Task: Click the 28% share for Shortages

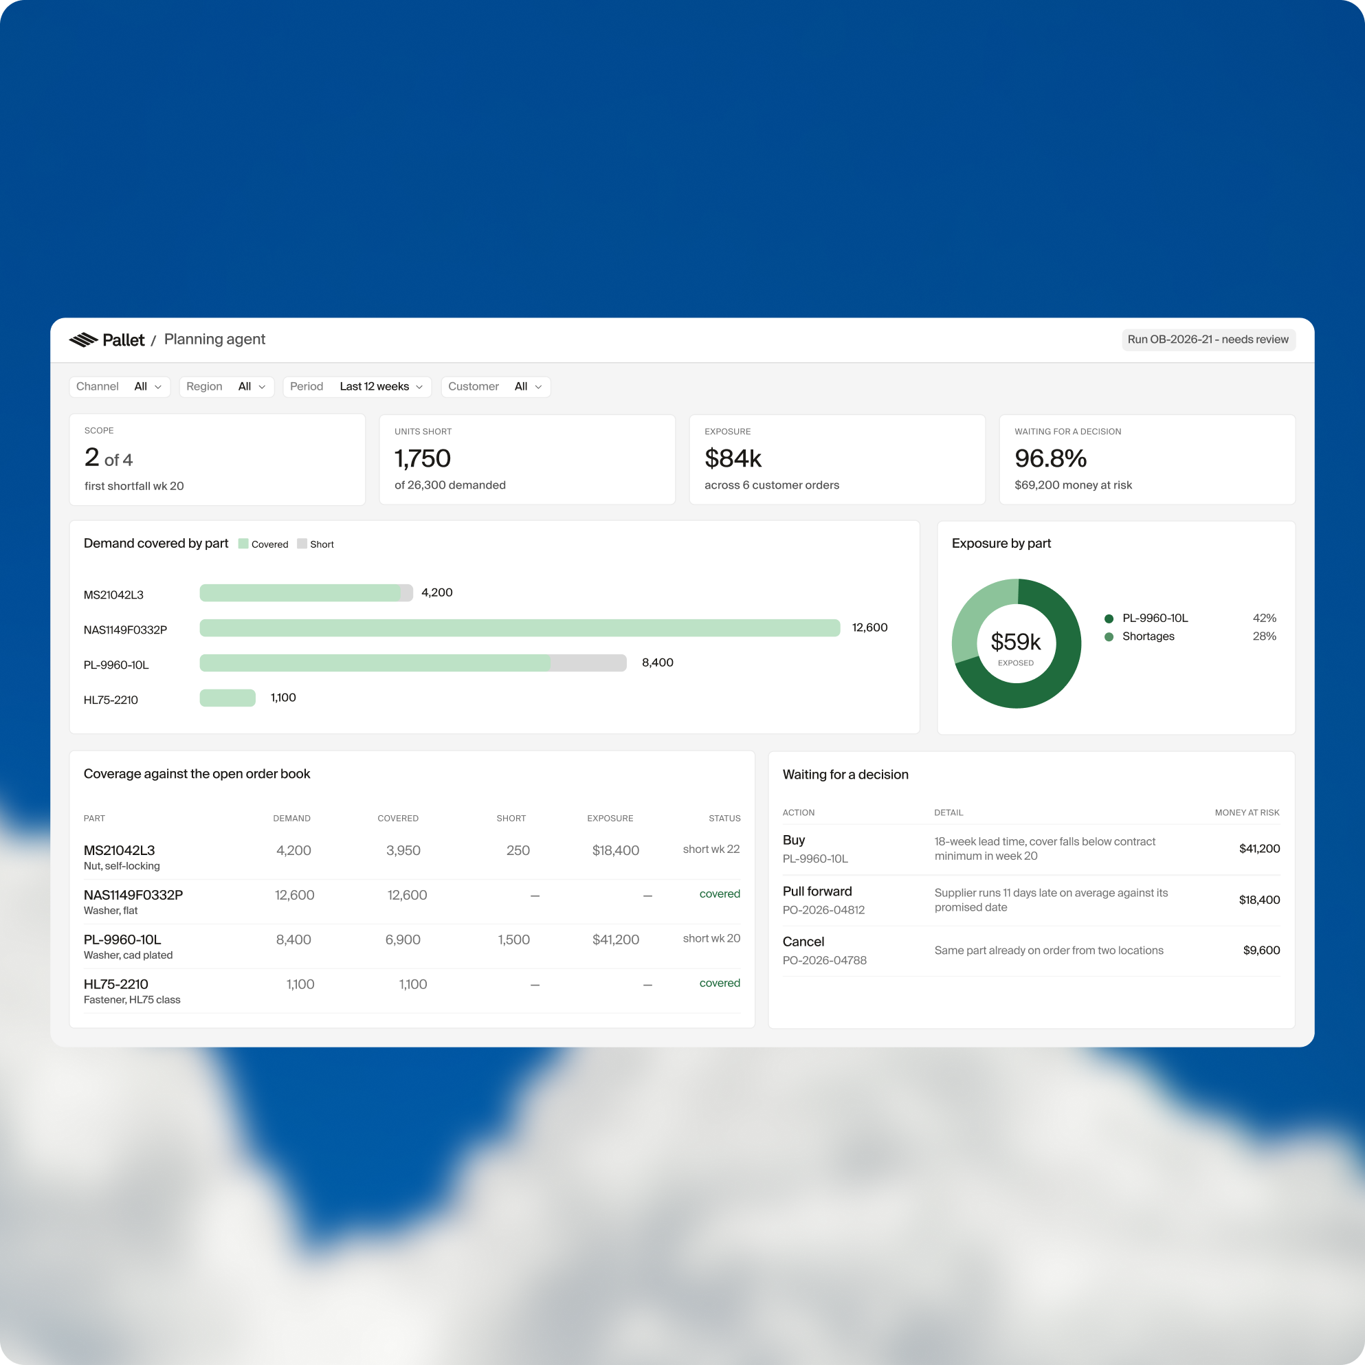Action: click(x=1264, y=636)
